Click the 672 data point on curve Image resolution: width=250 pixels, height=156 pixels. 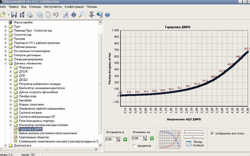(248, 52)
